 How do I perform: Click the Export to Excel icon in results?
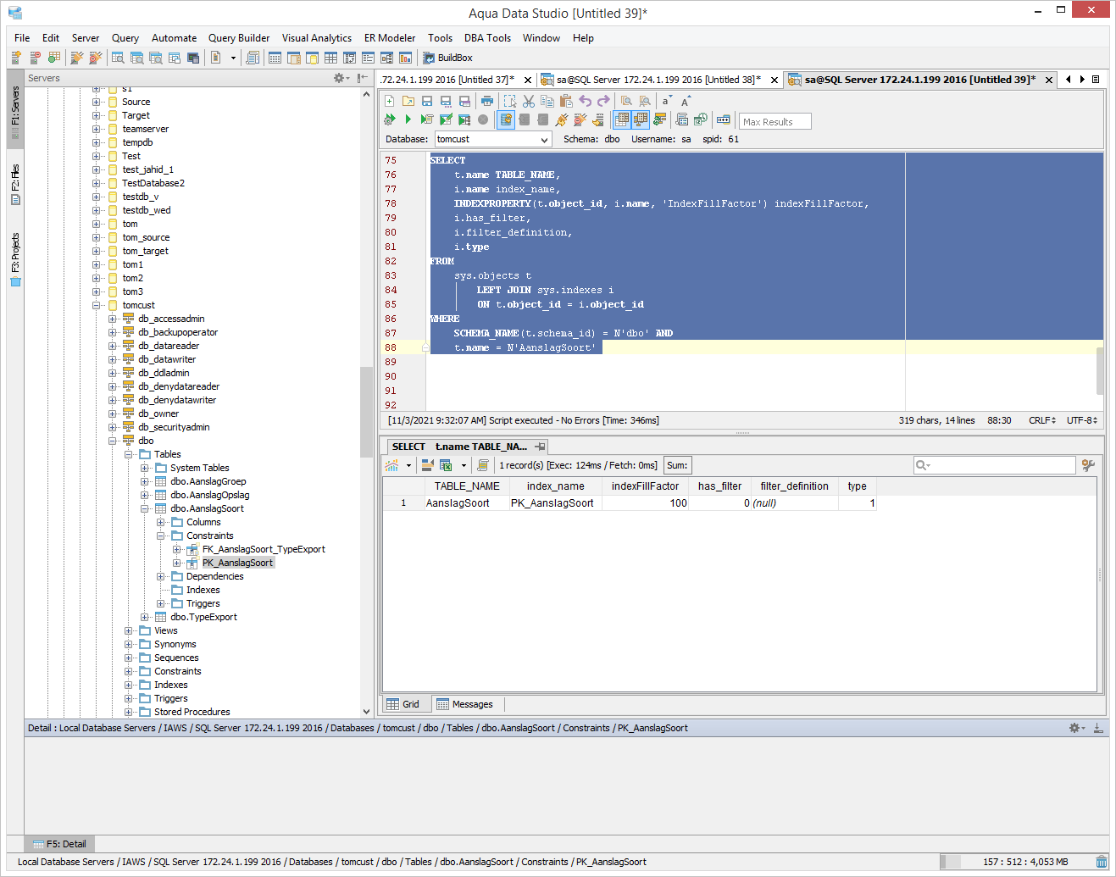(446, 465)
